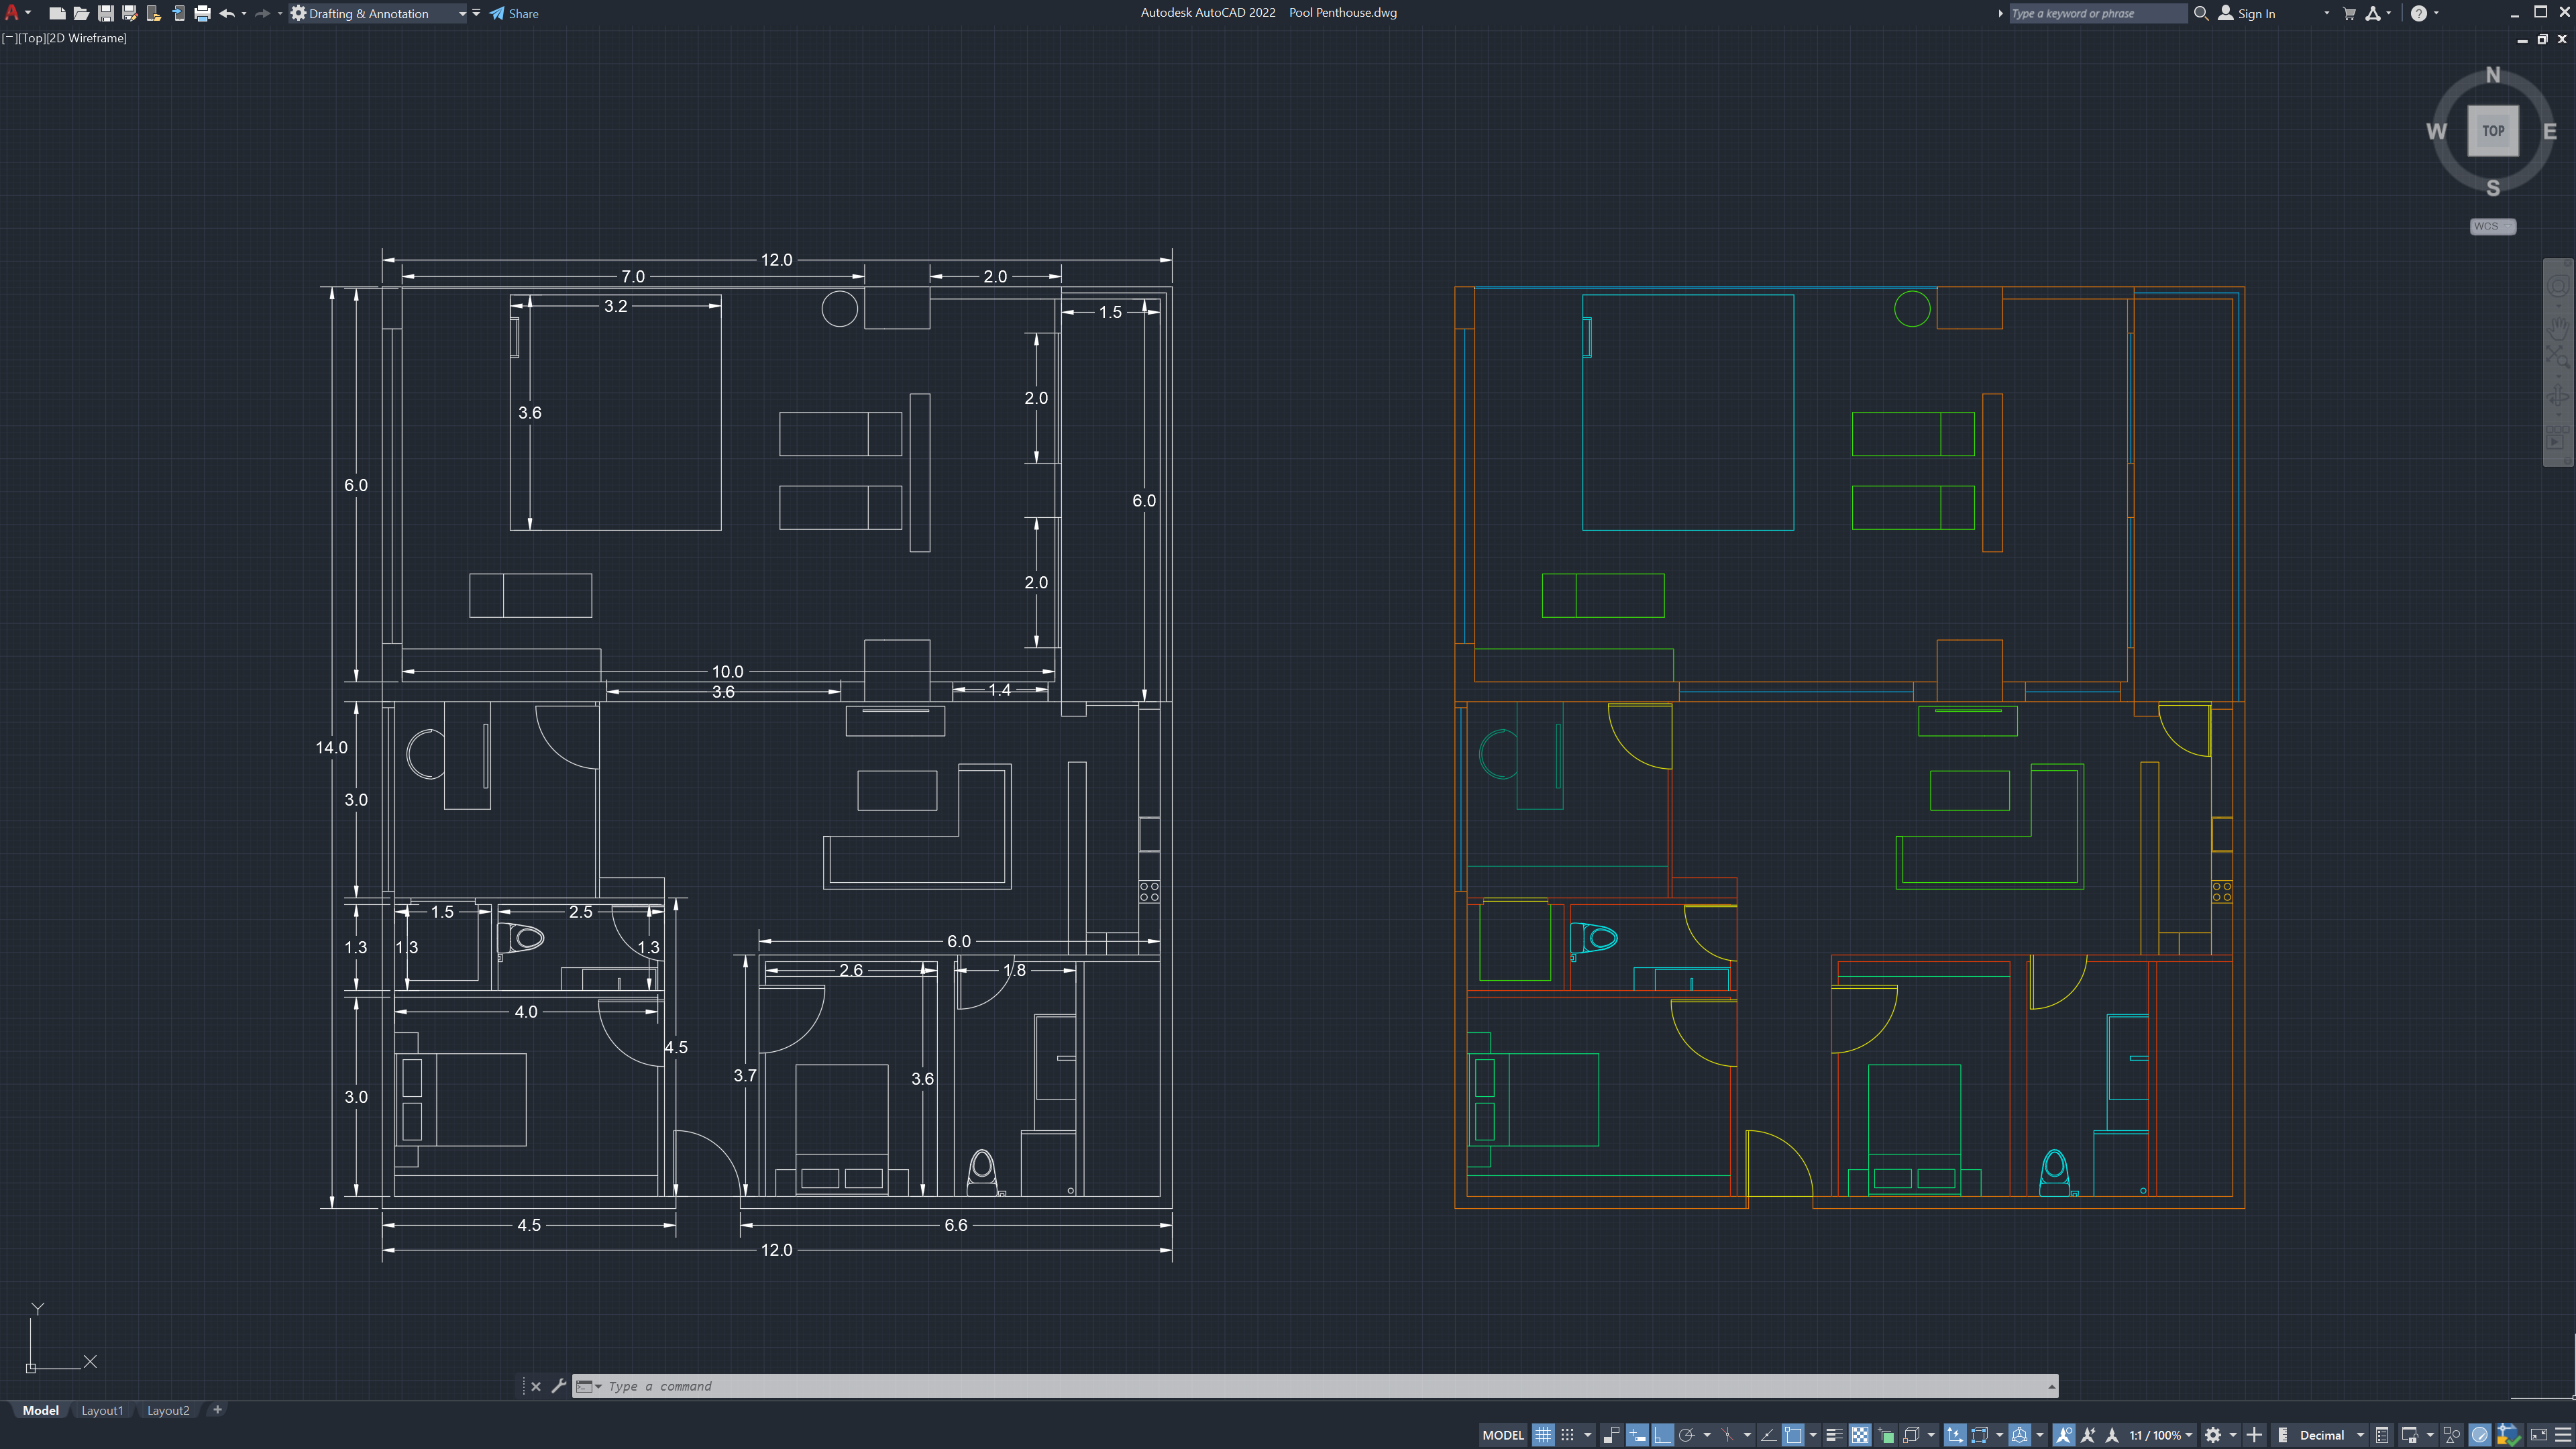Switch to the Layout1 tab
Image resolution: width=2576 pixels, height=1449 pixels.
[102, 1410]
